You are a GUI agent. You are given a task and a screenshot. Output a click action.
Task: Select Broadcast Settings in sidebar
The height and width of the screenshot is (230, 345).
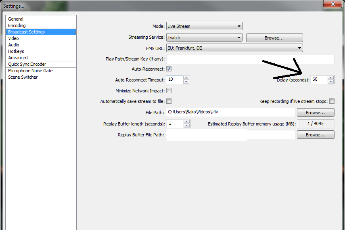click(41, 32)
